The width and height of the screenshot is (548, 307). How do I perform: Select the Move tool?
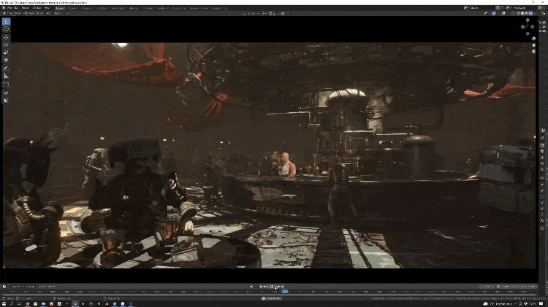pyautogui.click(x=6, y=37)
